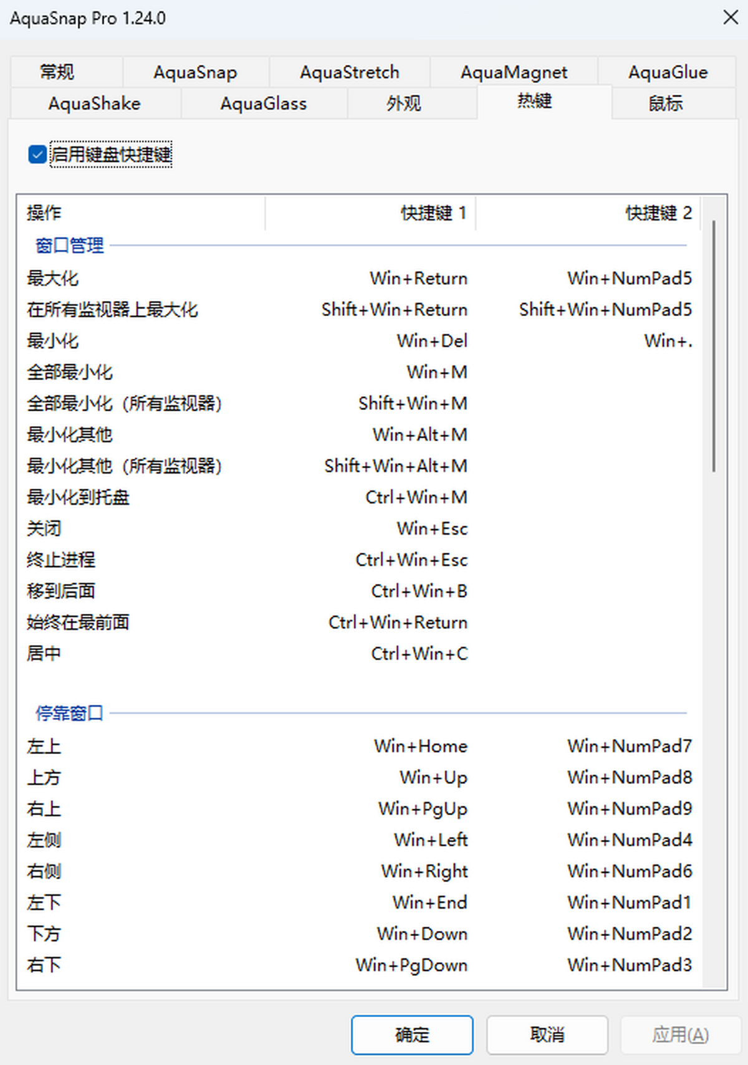Click the 快捷键 1 column header
Screen dimensions: 748x1065
371,213
